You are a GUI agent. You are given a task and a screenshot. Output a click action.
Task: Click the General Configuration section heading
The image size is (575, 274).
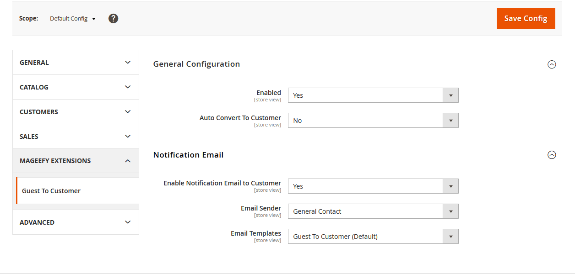[196, 64]
